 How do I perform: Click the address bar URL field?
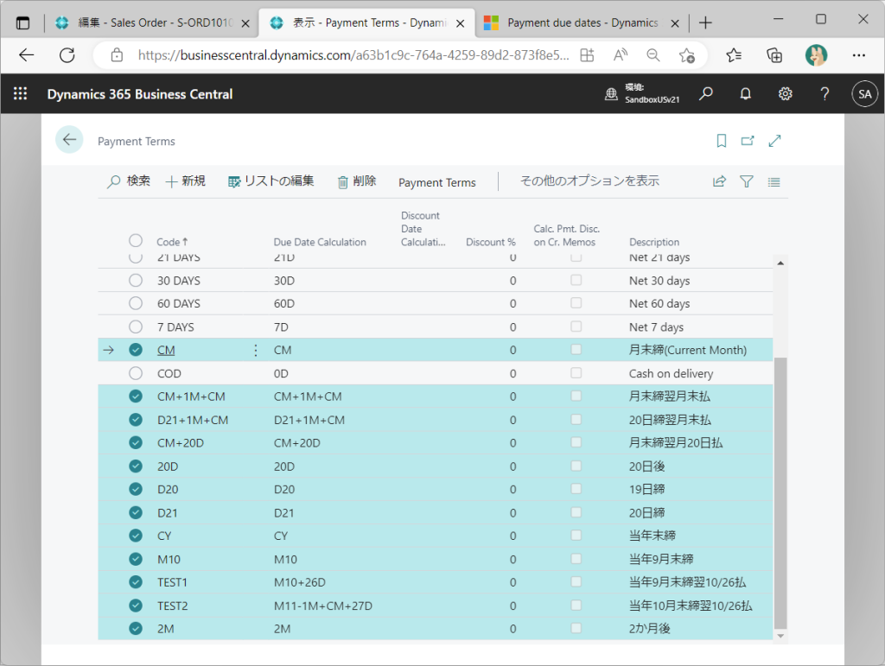[x=353, y=54]
